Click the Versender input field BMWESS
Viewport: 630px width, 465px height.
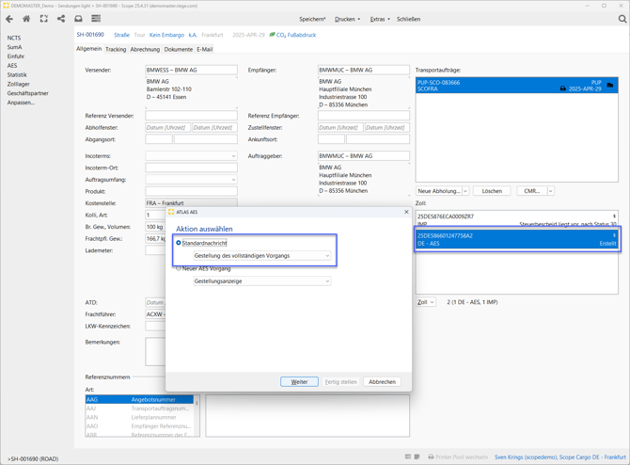click(191, 70)
